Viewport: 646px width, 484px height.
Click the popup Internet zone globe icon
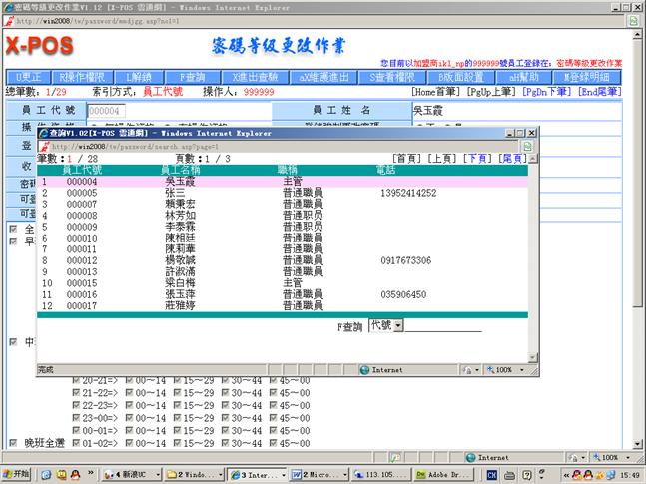[x=363, y=369]
